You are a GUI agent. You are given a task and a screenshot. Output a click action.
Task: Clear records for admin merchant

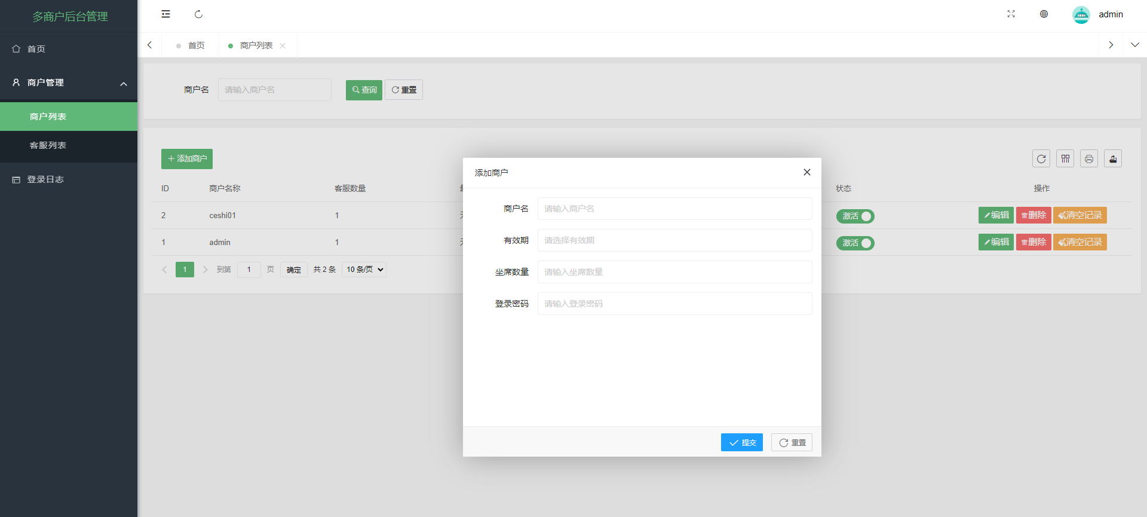(x=1080, y=242)
